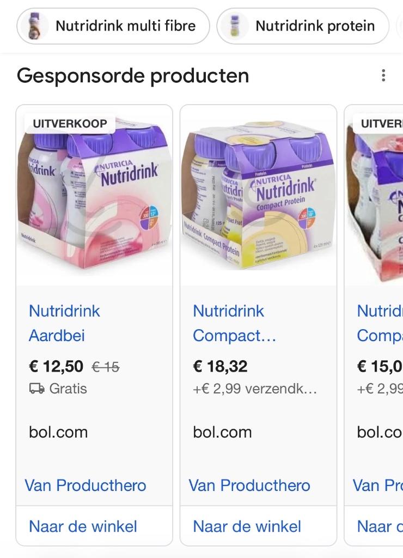
Task: Select the Nutridrink multi fibre filter chip
Action: point(113,26)
